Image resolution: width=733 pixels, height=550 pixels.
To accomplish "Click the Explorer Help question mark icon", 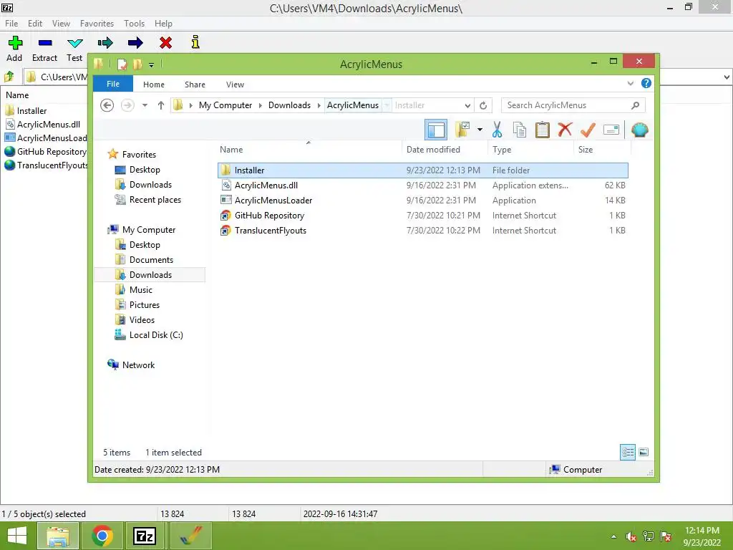I will coord(646,83).
